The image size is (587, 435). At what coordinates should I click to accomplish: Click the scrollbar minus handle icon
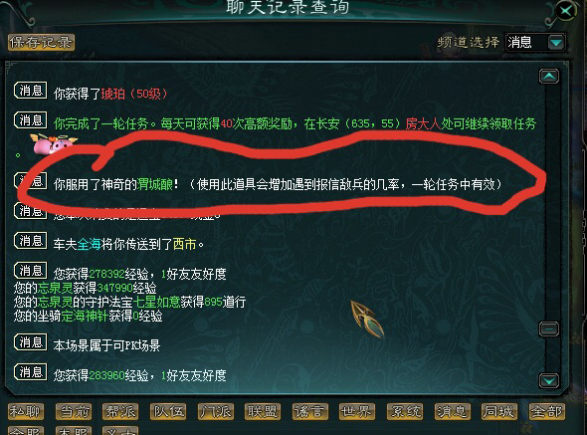549,328
